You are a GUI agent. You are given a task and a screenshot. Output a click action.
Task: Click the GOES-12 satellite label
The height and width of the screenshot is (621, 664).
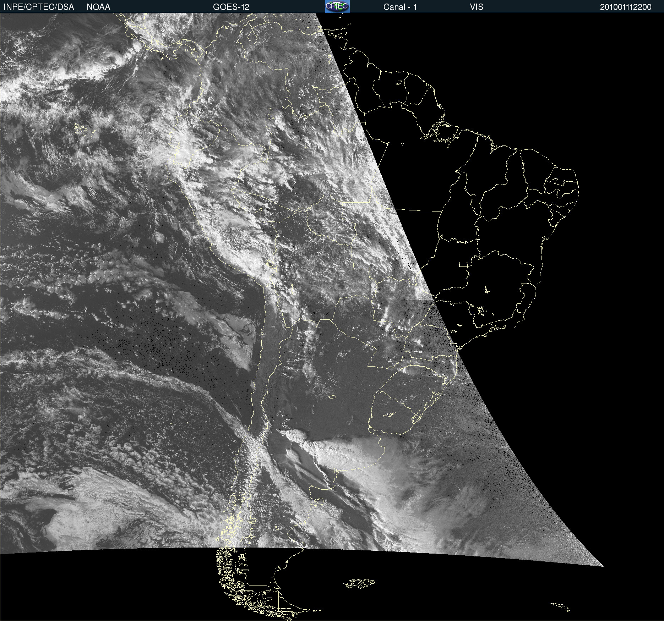[x=231, y=7]
